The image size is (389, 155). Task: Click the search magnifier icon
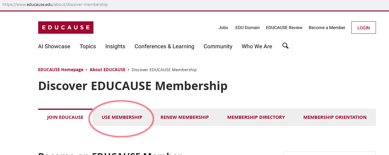[285, 46]
